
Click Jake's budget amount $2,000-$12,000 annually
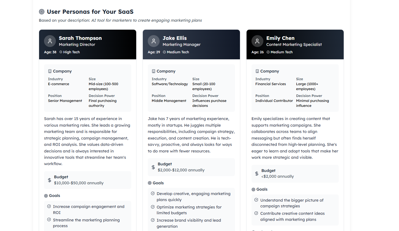click(181, 170)
